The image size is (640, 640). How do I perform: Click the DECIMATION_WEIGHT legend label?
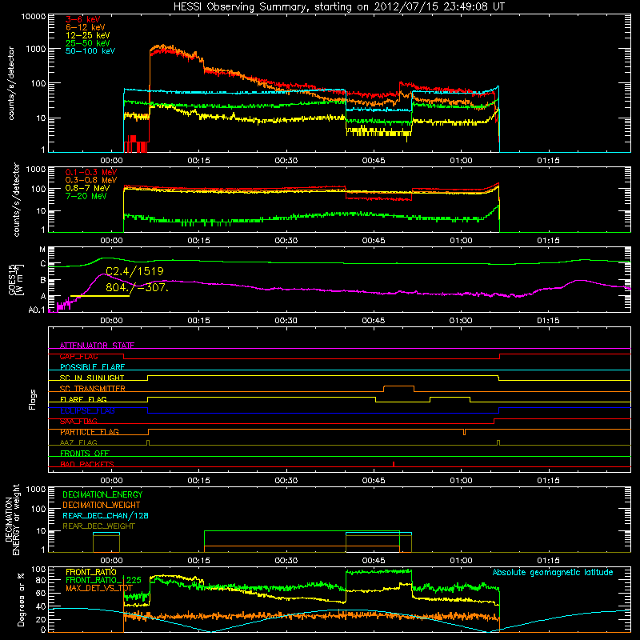(102, 505)
